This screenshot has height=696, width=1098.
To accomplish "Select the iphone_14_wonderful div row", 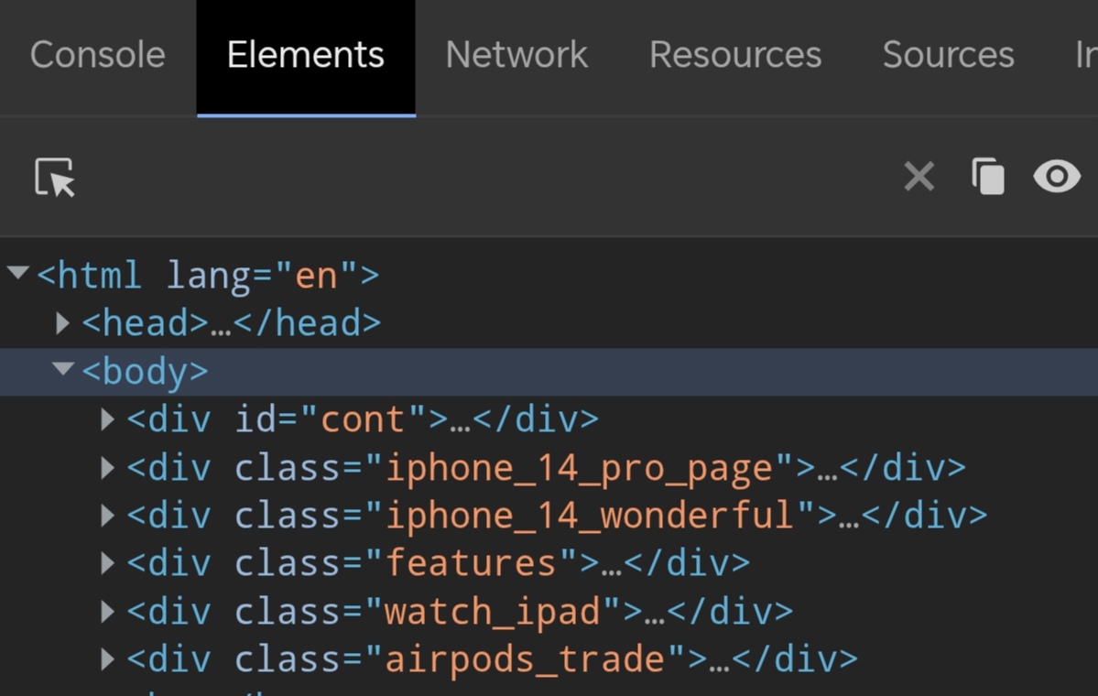I will pos(549,517).
